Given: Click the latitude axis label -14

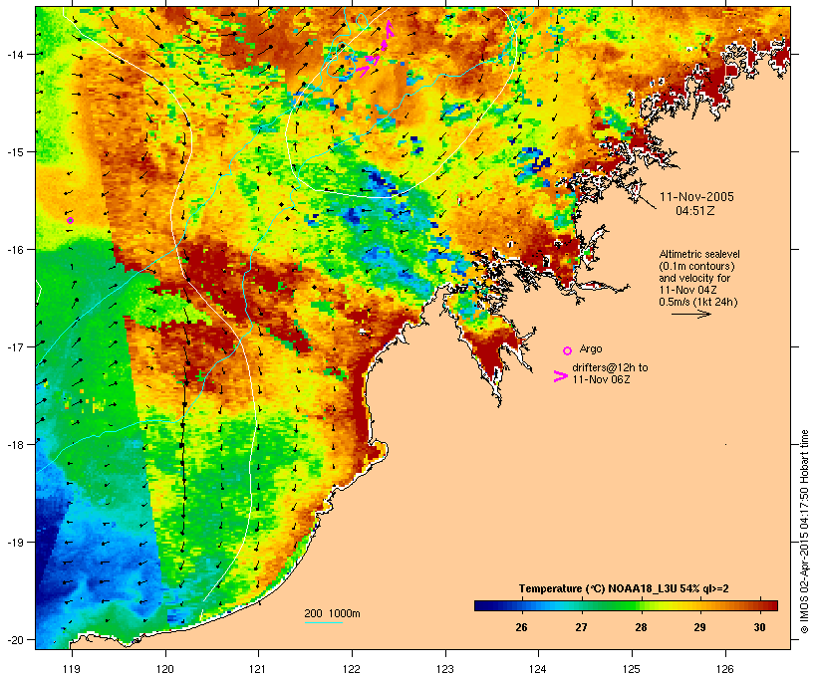Looking at the screenshot, I should coord(14,54).
